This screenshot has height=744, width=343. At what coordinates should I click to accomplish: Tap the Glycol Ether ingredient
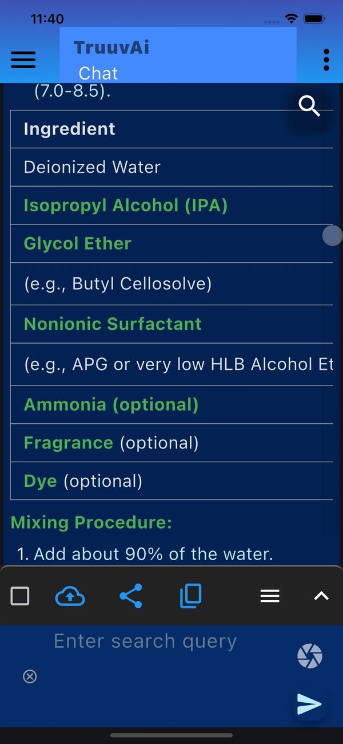[78, 243]
